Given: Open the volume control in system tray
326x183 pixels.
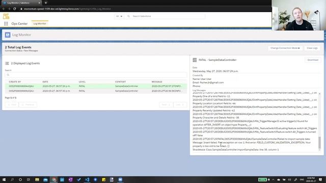Looking at the screenshot, I should pos(289,179).
